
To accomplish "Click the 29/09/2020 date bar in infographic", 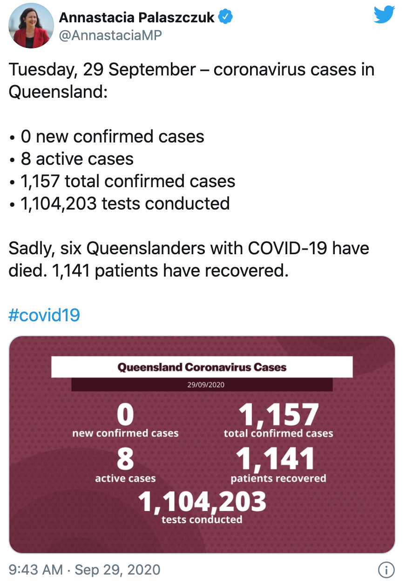I will click(202, 385).
